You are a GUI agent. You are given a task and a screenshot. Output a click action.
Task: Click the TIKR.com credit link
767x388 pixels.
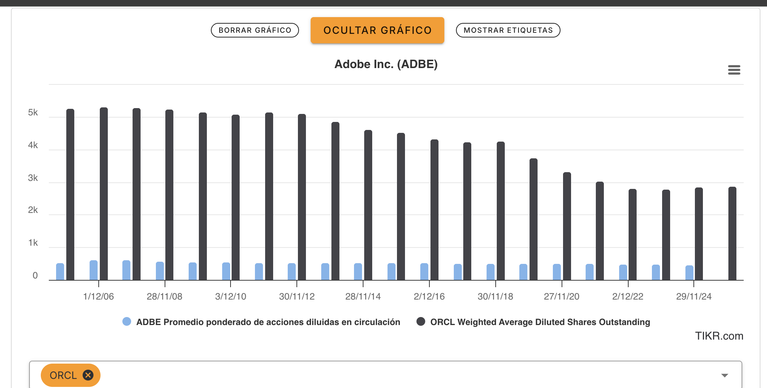(x=719, y=336)
